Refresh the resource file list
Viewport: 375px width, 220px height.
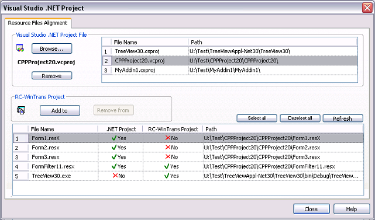pos(343,118)
